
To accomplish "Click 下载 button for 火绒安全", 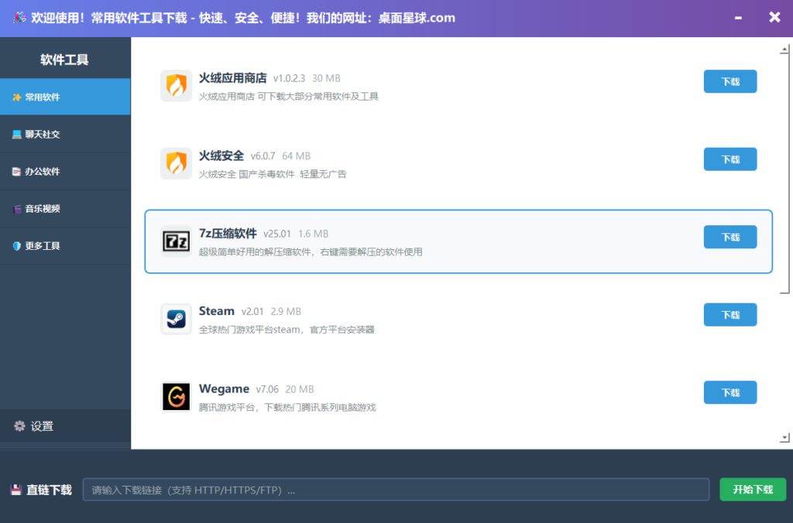I will (x=729, y=159).
